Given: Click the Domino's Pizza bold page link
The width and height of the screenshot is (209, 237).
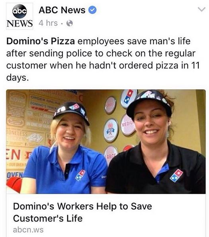Looking at the screenshot, I should (41, 41).
